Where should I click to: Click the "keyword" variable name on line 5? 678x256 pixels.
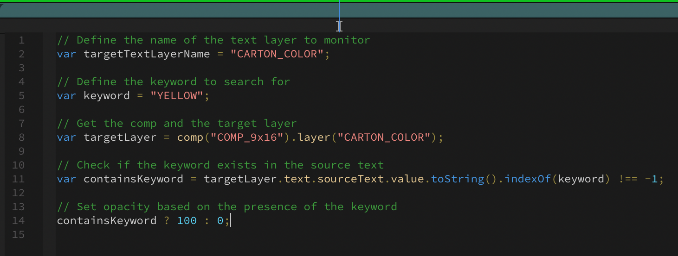point(107,95)
